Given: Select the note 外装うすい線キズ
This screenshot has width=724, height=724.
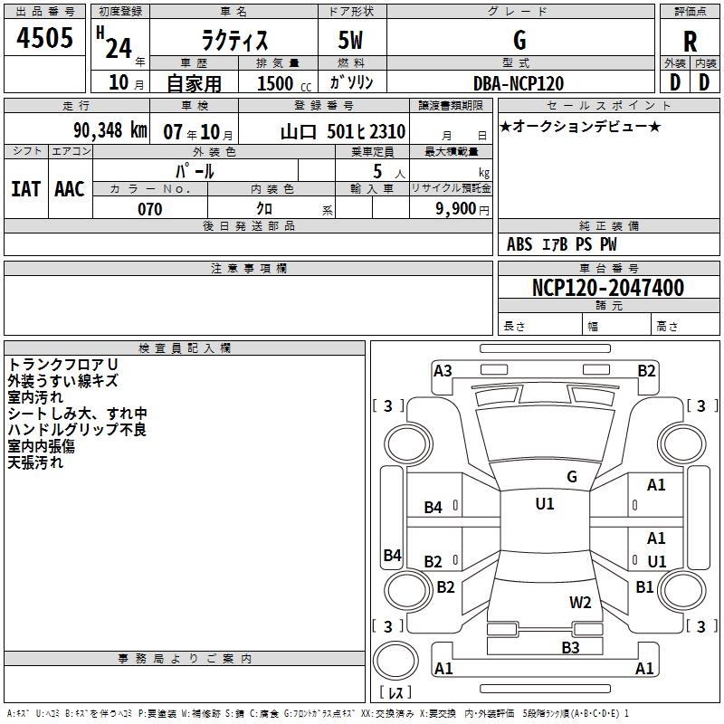Looking at the screenshot, I should pos(62,380).
